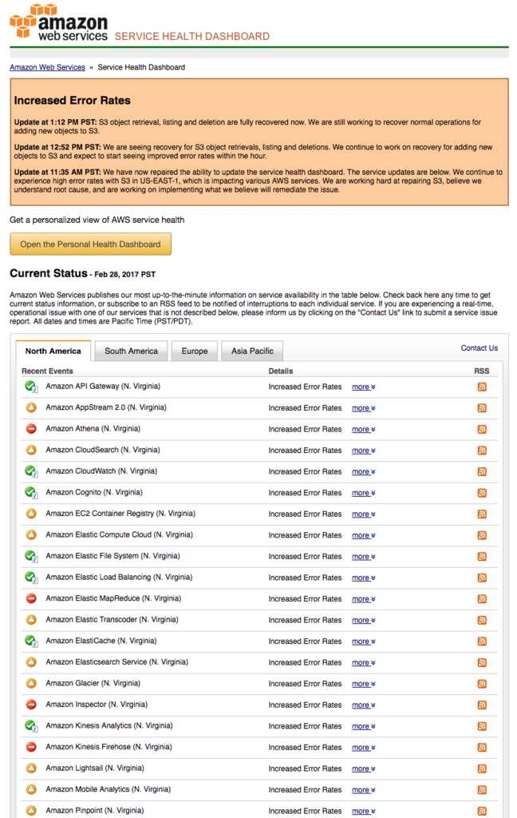Open RSS feed for Elastic Compute Cloud
517x818 pixels.
coord(482,535)
